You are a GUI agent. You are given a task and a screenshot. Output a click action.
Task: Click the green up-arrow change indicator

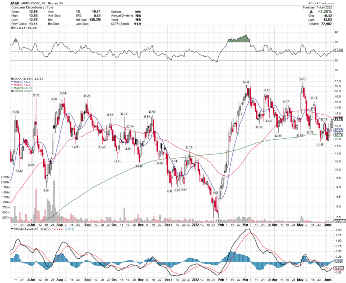coord(311,11)
